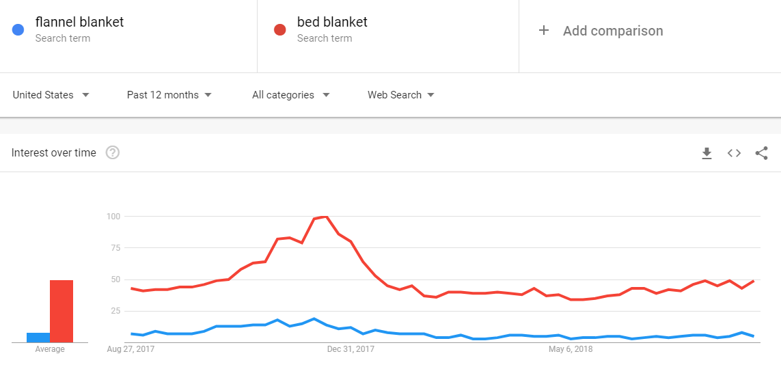
Task: Edit the bed blanket search term
Action: click(332, 22)
